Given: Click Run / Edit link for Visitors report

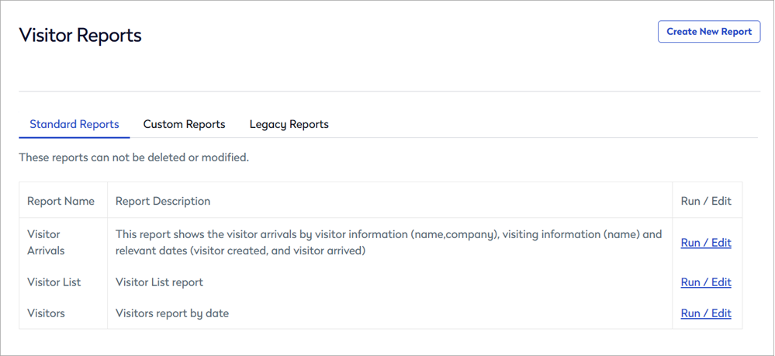Looking at the screenshot, I should click(705, 313).
